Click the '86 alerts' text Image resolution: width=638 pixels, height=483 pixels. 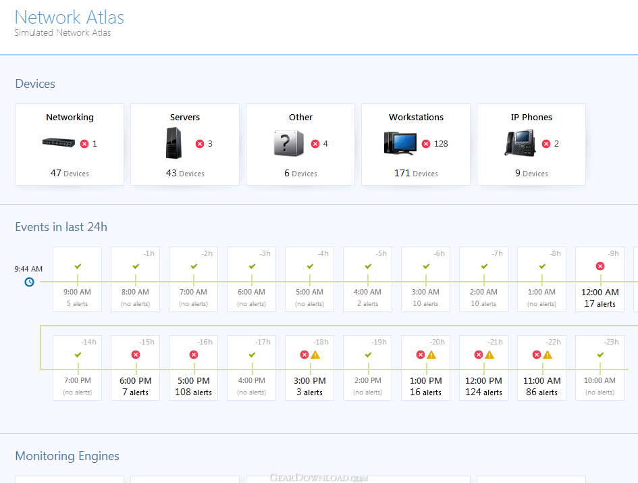click(x=541, y=392)
